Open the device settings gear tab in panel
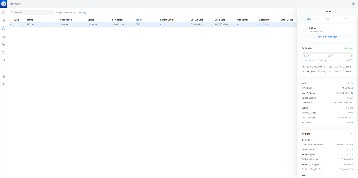This screenshot has width=358, height=178. [x=346, y=19]
